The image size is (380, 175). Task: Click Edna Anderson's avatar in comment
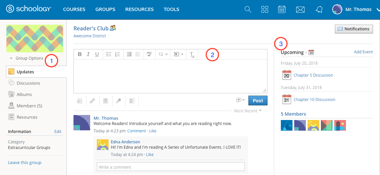click(103, 145)
